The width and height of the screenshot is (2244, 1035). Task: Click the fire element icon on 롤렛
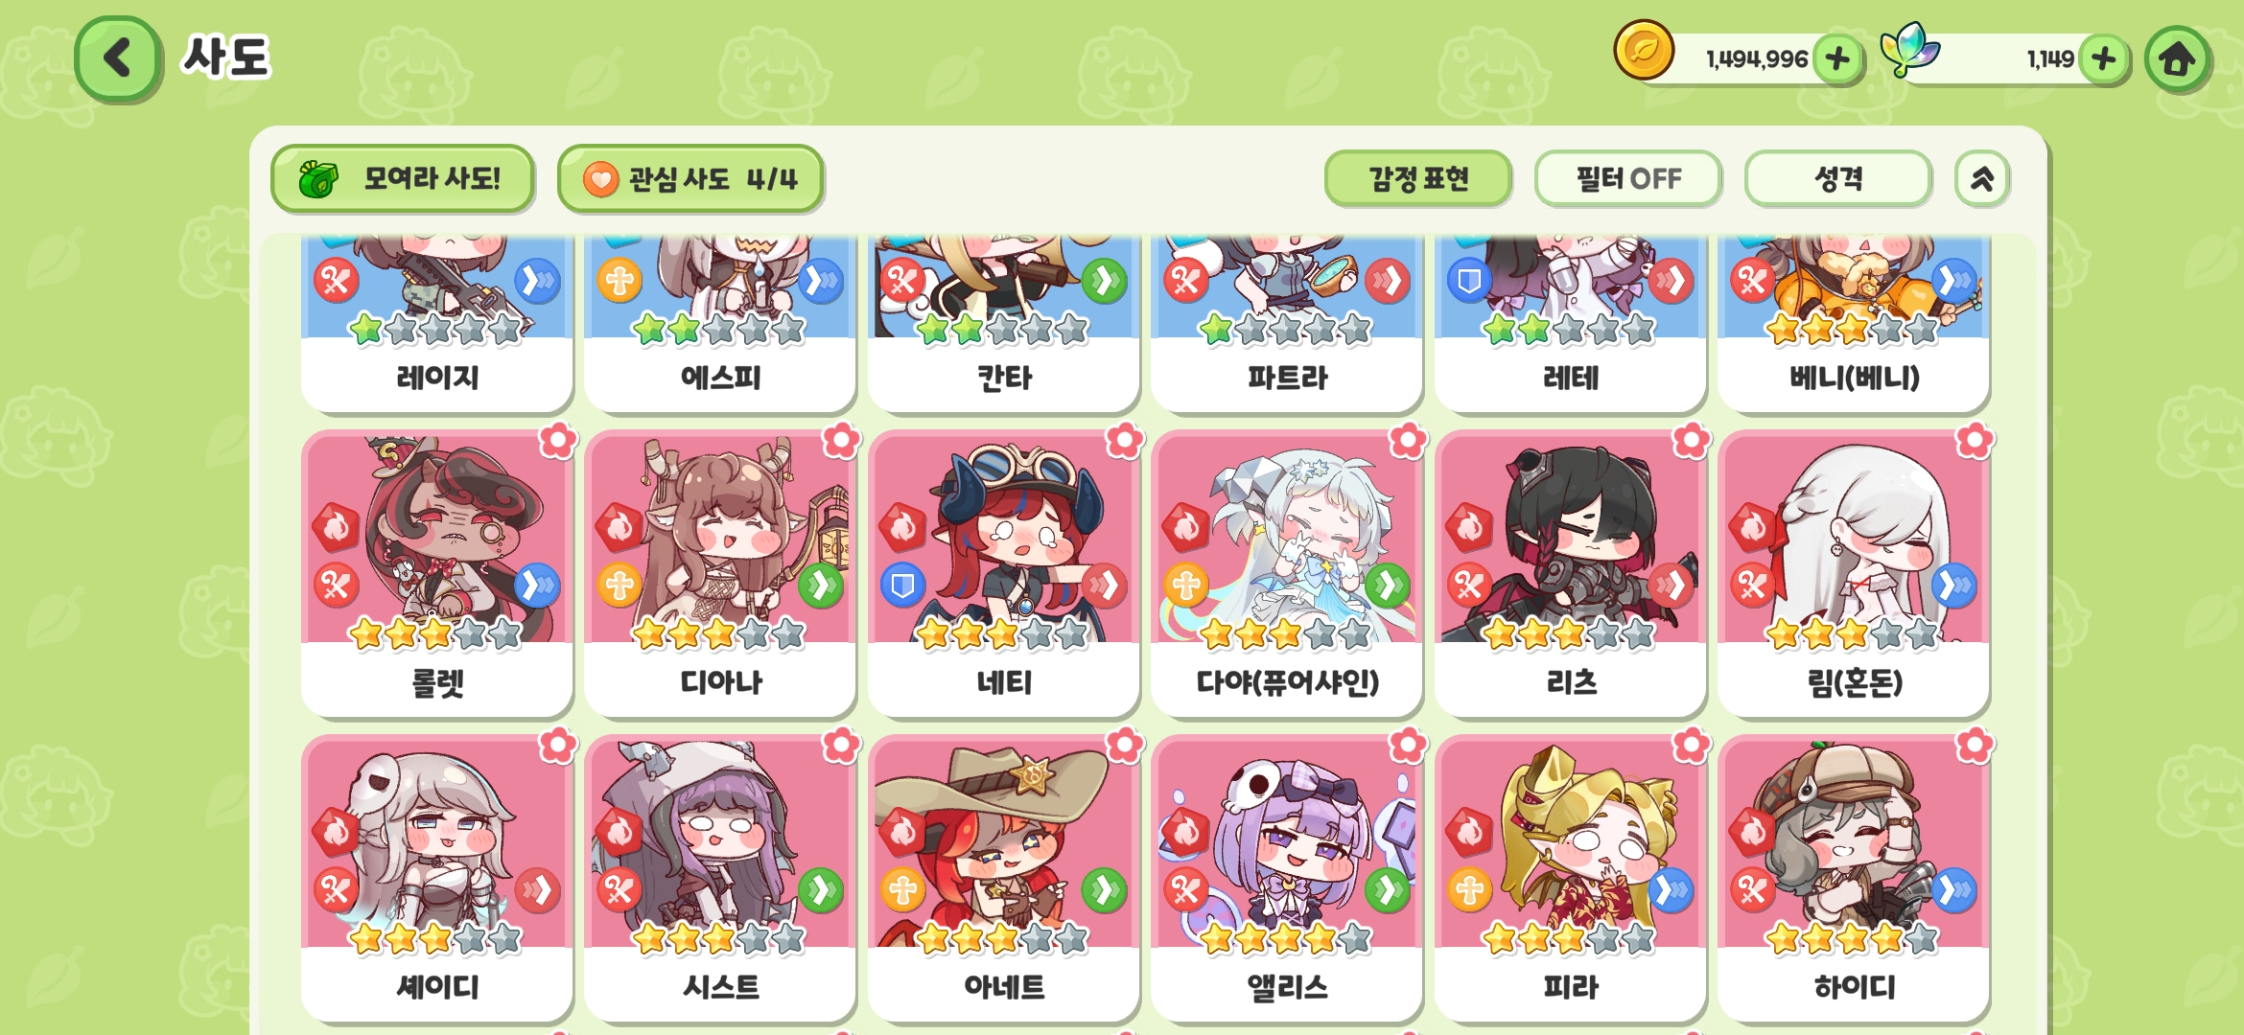point(336,527)
